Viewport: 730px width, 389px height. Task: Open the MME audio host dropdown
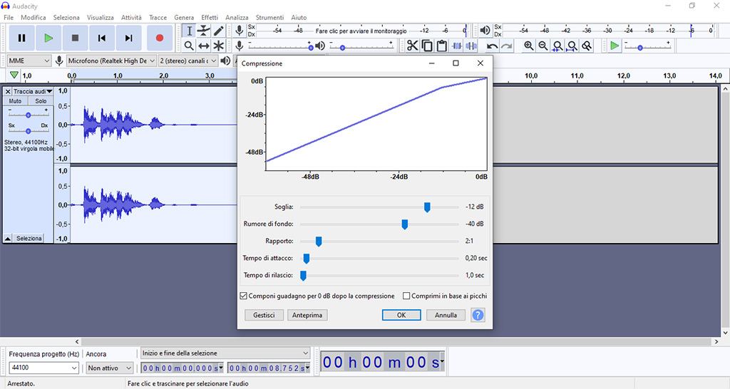pos(29,61)
